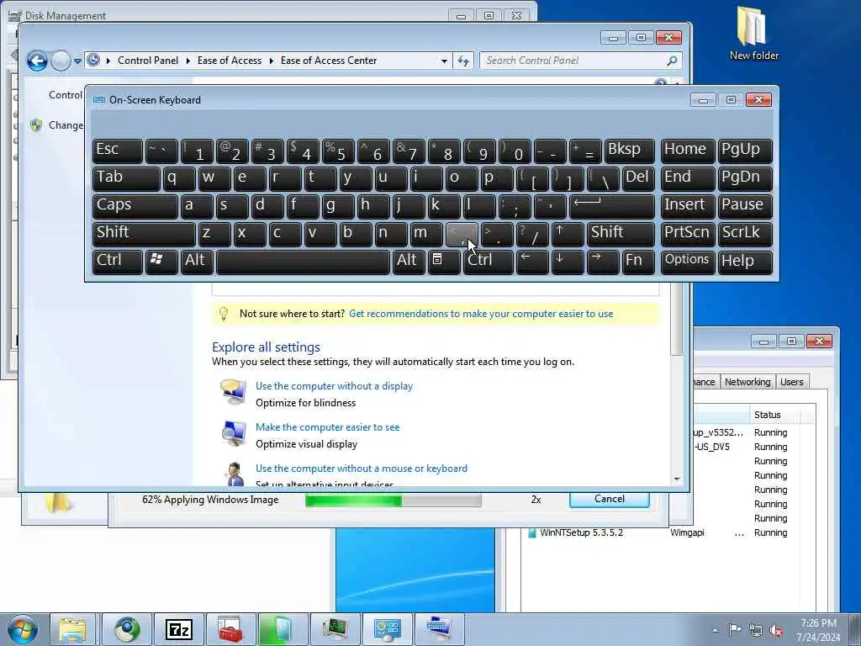Go back in Control Panel window
861x646 pixels.
[37, 61]
